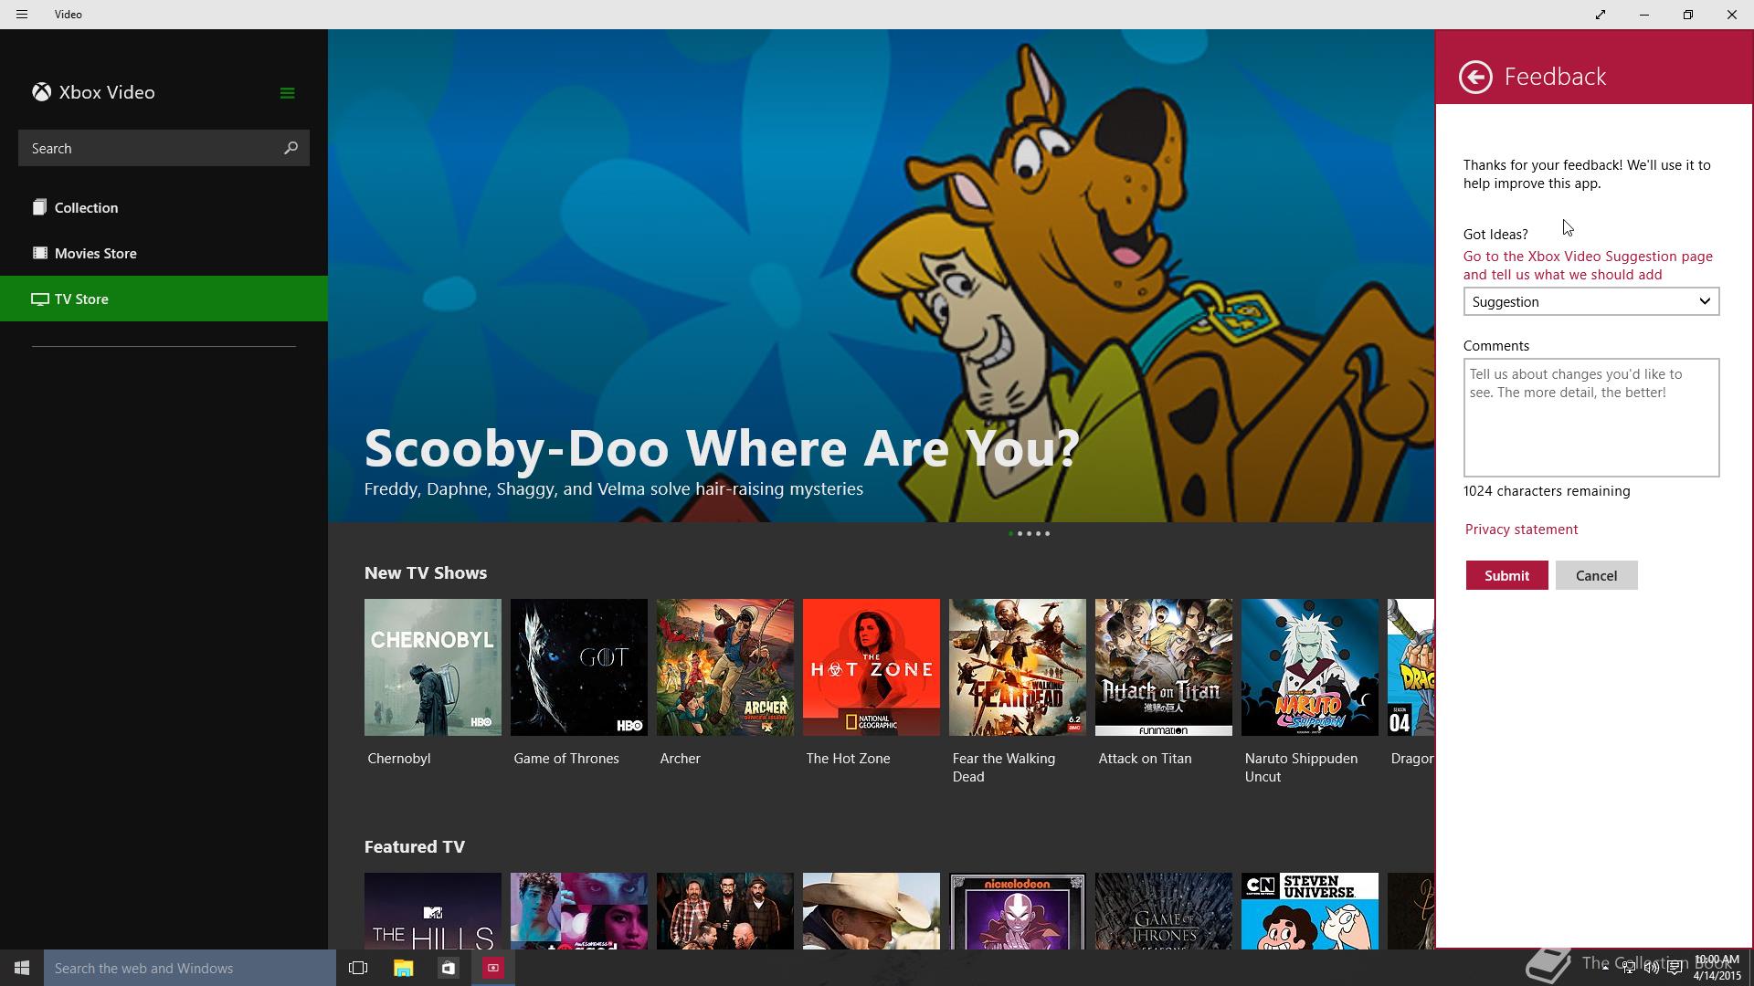
Task: Click the Xbox logo icon
Action: tap(41, 92)
